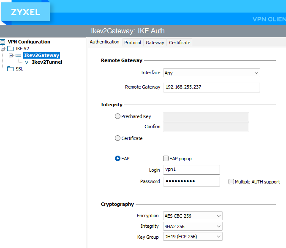Click the Ikev2Gateway: IKE Auth title
The height and width of the screenshot is (248, 286).
pos(128,31)
